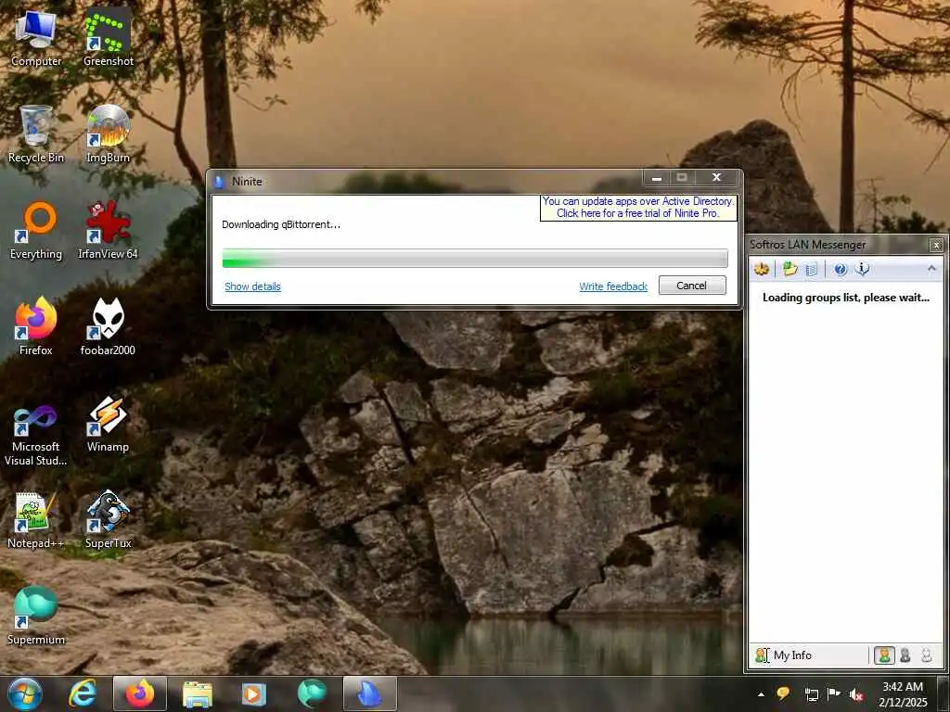
Task: Click Show details in Ninite
Action: coord(252,286)
